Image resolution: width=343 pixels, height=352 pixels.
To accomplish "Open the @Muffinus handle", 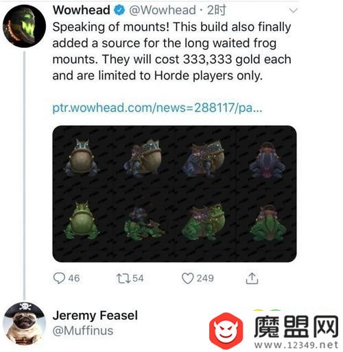I will tap(83, 331).
